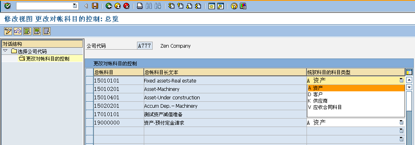415x145 pixels.
Task: Click the Select Block icon
Action: pyautogui.click(x=37, y=31)
